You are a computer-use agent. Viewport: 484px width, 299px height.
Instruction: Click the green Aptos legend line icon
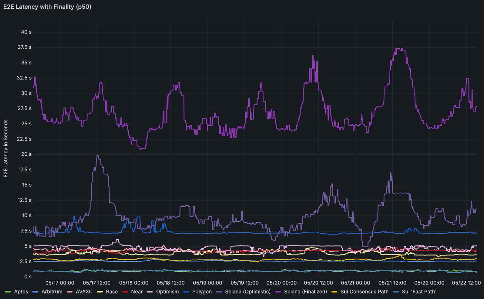point(9,292)
